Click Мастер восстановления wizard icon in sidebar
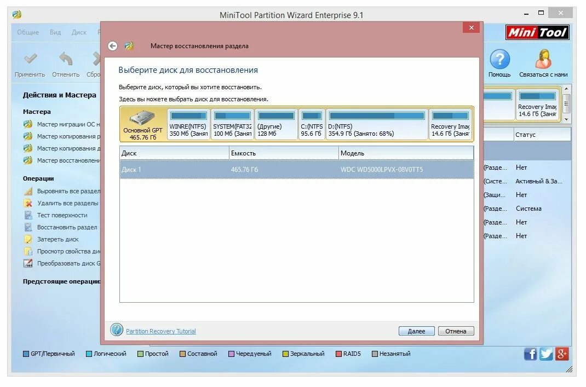Screen dimensions: 586x387 [x=28, y=160]
